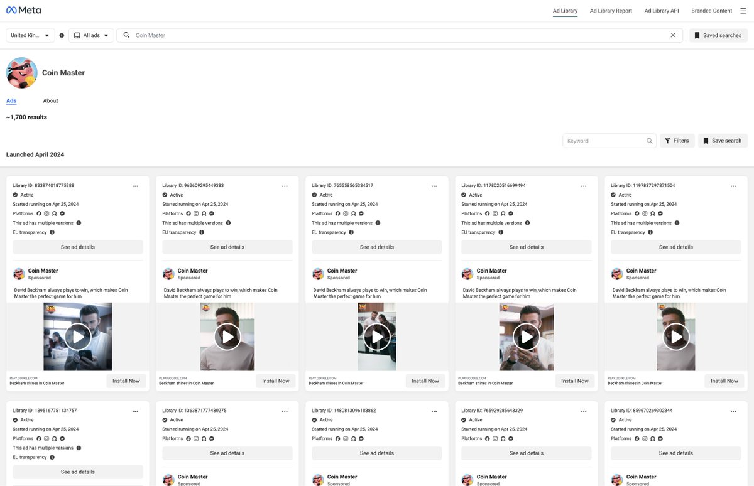Viewport: 754px width, 486px height.
Task: Open more options for ad 765929285643329
Action: tap(584, 411)
